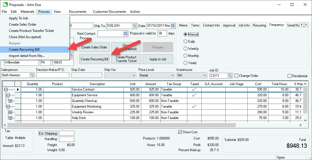312x160 pixels.
Task: Choose Create Recurring Bill from Process menu
Action: pyautogui.click(x=24, y=50)
